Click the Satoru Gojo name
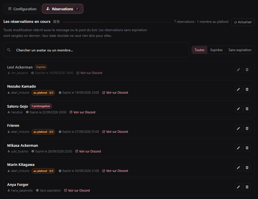258x199 pixels. [x=17, y=106]
